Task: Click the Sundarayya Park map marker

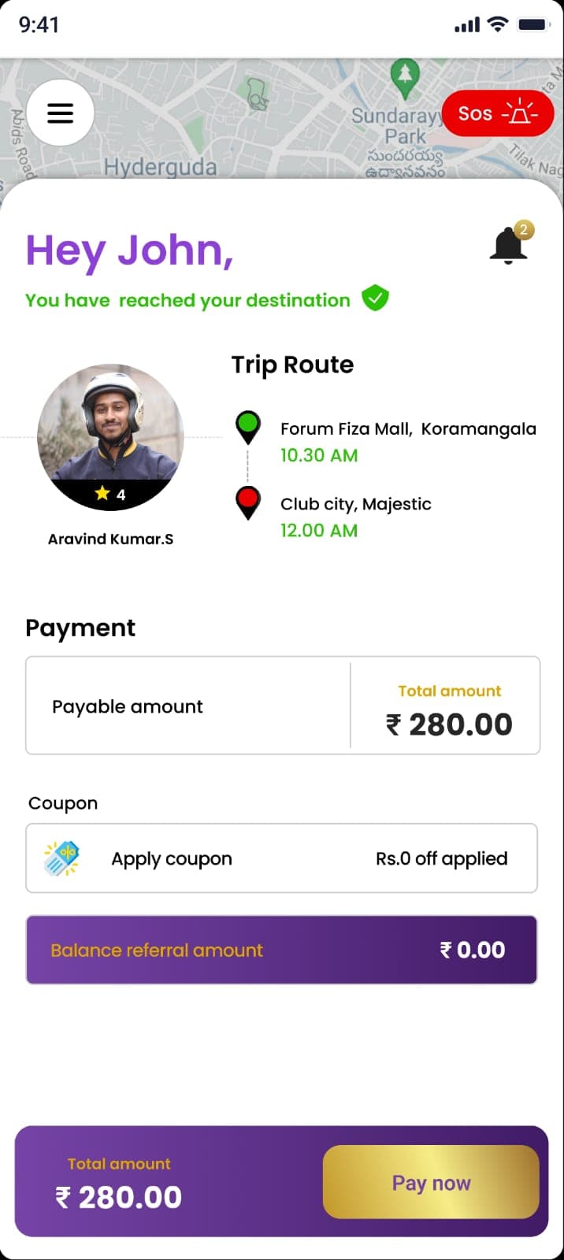Action: (x=405, y=77)
